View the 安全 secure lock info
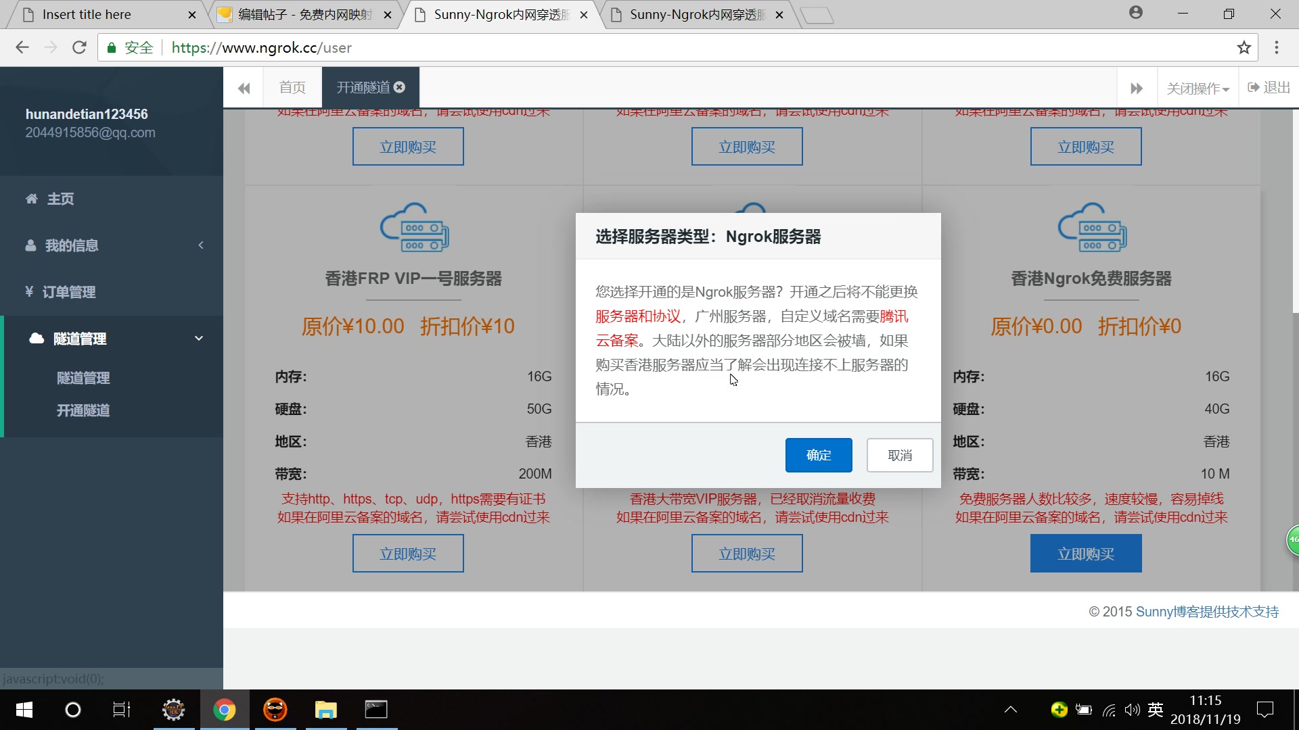 [x=131, y=48]
